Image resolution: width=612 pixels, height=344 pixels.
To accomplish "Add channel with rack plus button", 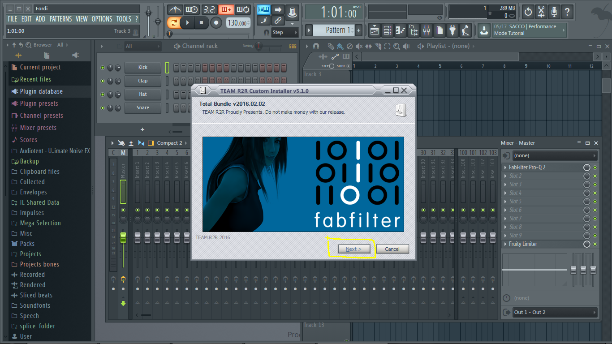I will [x=142, y=129].
